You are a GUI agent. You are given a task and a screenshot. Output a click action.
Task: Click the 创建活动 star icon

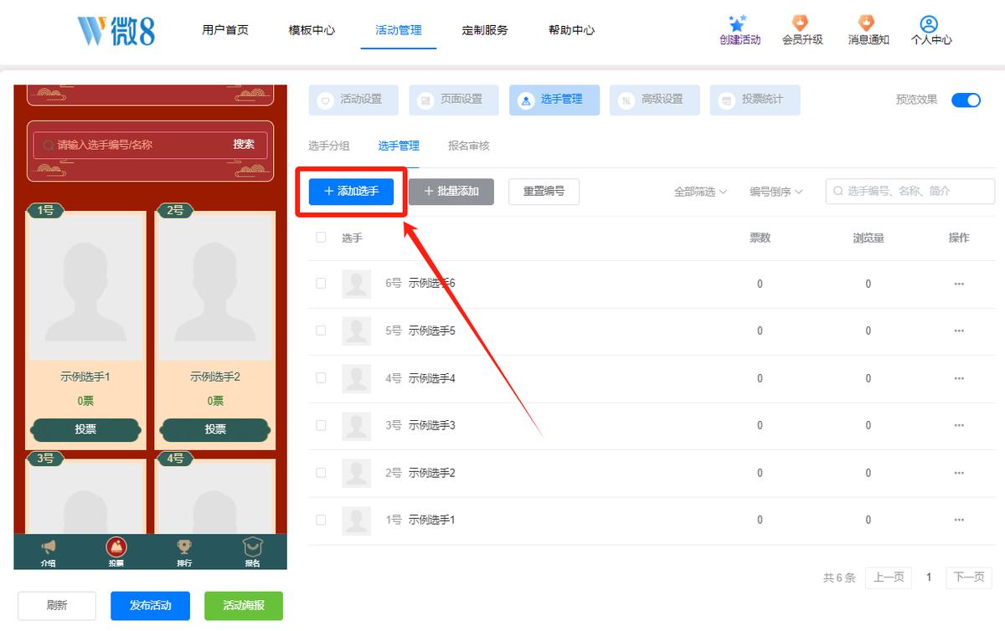click(737, 23)
